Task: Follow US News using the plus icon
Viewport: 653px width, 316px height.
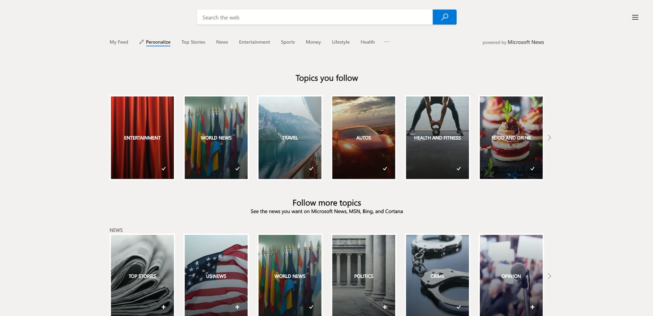Action: coord(237,307)
